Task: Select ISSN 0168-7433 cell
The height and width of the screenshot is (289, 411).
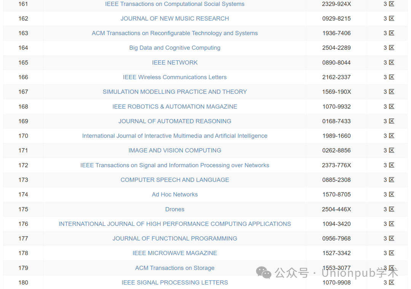Action: pos(336,121)
